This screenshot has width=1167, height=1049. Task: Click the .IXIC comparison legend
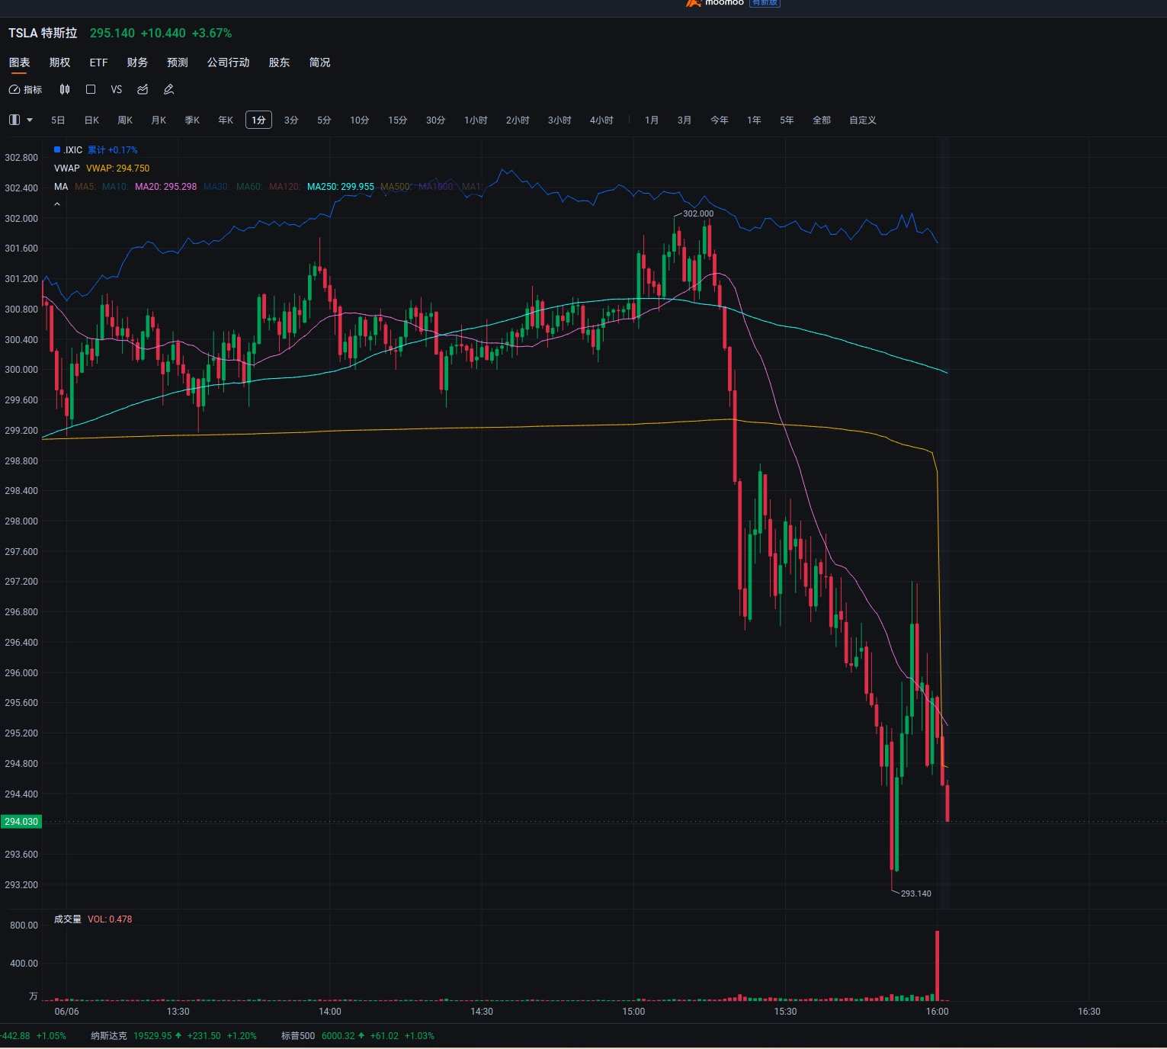[x=96, y=150]
